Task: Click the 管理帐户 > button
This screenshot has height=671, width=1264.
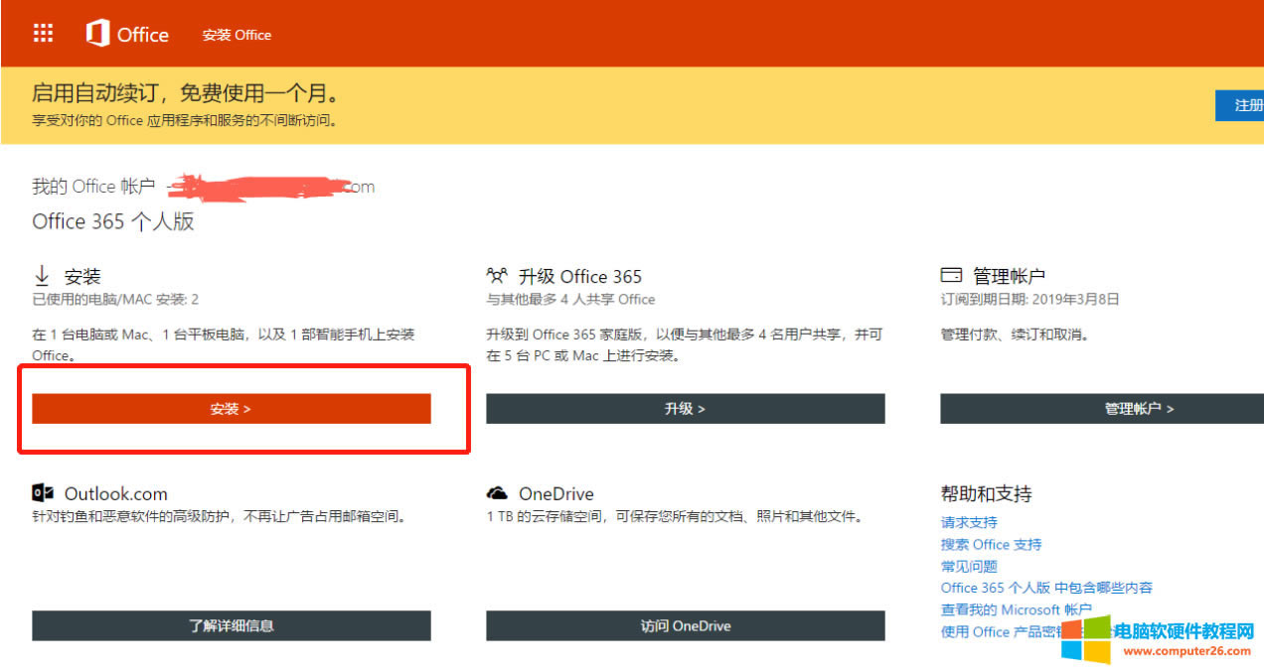Action: [x=1102, y=409]
